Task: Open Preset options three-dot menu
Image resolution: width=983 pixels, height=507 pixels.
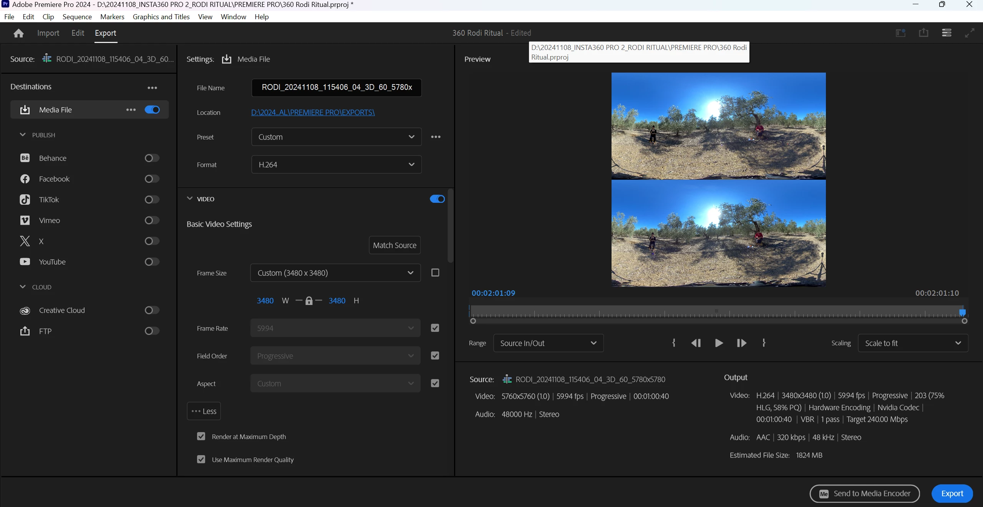Action: pos(436,137)
